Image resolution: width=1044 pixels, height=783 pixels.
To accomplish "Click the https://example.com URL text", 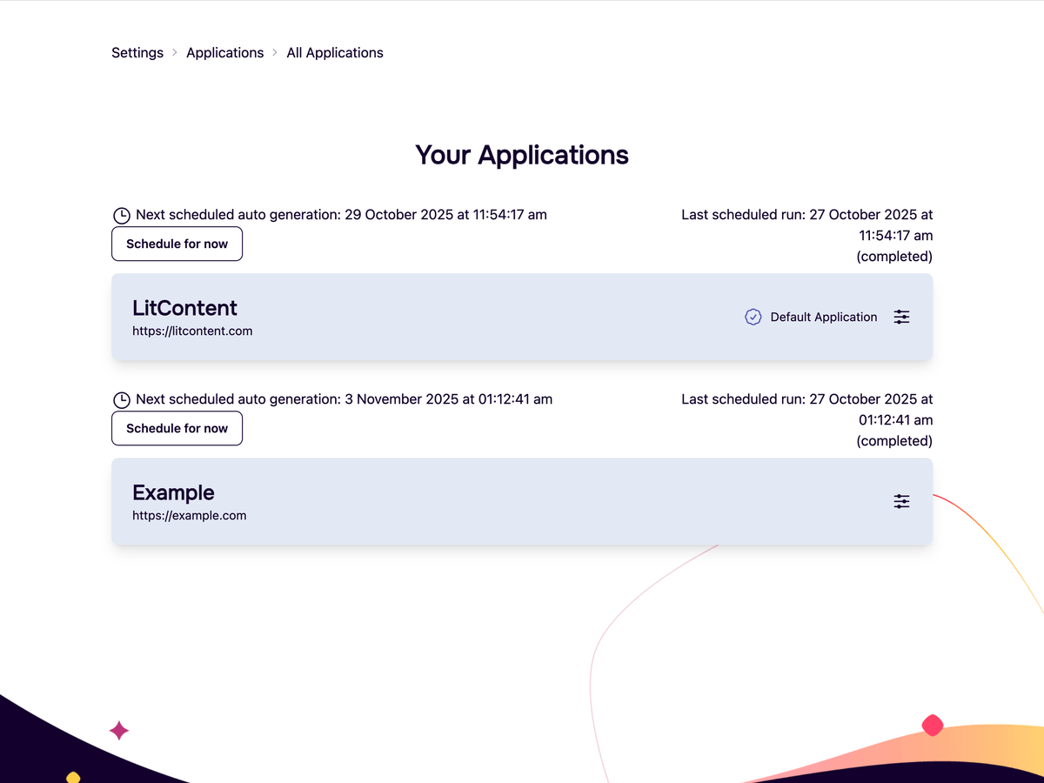I will (x=189, y=515).
